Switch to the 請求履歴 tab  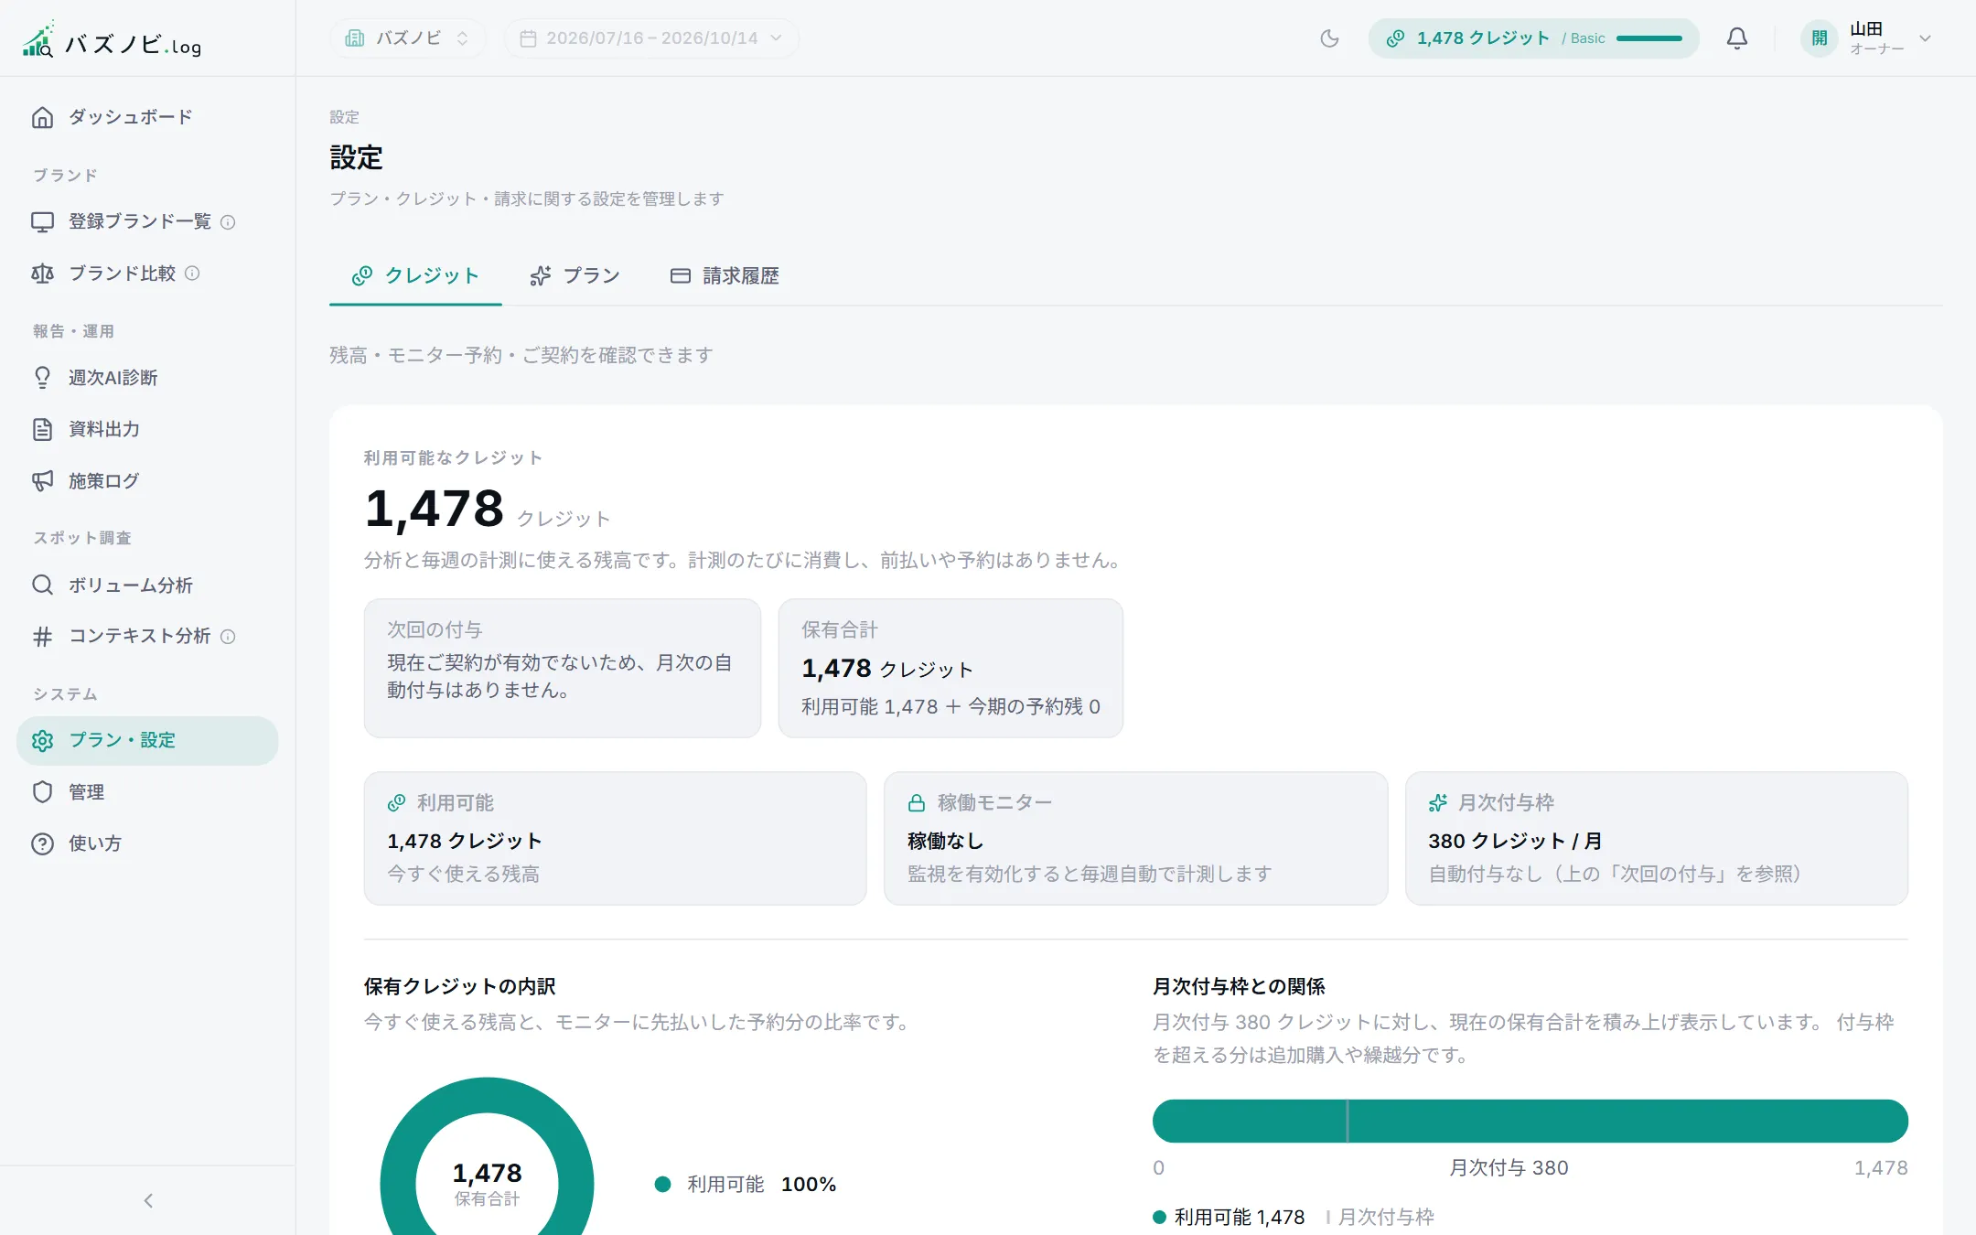[x=725, y=276]
